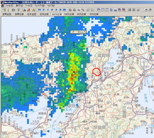Image resolution: width=154 pixels, height=138 pixels.
Task: Click the 1.25~1.50mm/h rainfall tooltip
Action: pos(78,32)
